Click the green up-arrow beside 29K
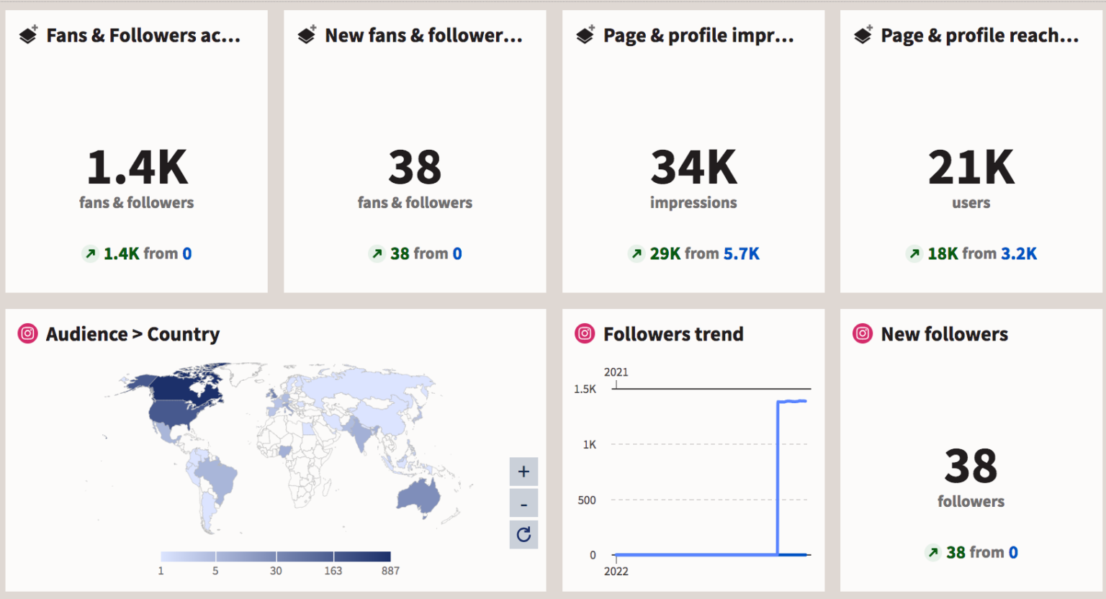Viewport: 1106px width, 599px height. (x=637, y=253)
